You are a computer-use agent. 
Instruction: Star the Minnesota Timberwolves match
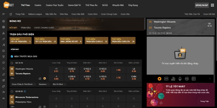[12, 91]
